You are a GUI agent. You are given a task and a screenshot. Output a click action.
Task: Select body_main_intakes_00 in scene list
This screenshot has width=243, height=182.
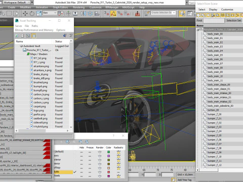coord(219,93)
